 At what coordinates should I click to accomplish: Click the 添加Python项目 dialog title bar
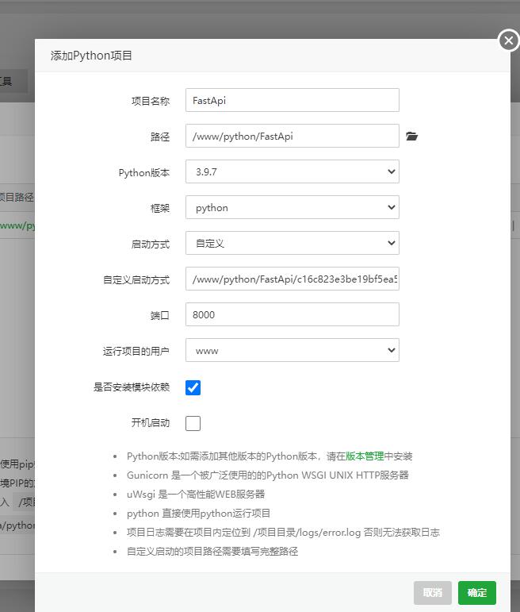coord(238,56)
